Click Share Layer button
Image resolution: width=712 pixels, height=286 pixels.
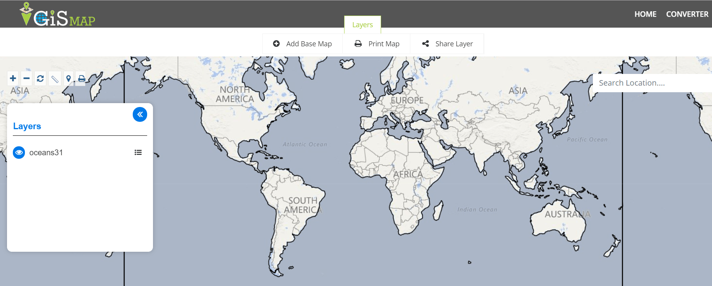coord(447,44)
